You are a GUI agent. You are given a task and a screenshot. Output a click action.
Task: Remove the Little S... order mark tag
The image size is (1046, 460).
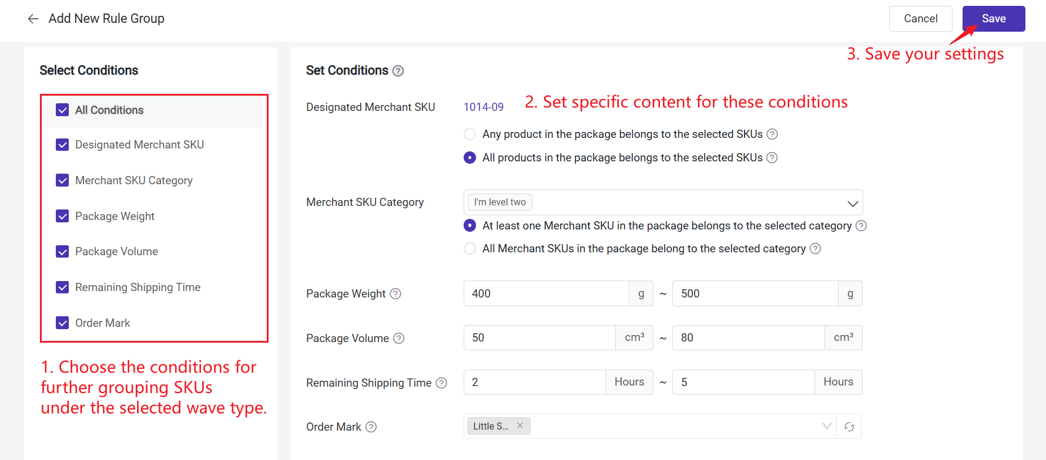520,426
